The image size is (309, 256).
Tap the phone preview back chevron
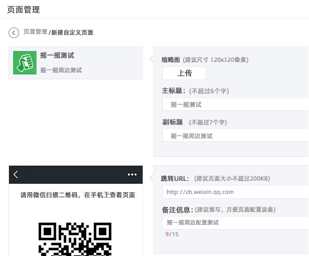[16, 174]
